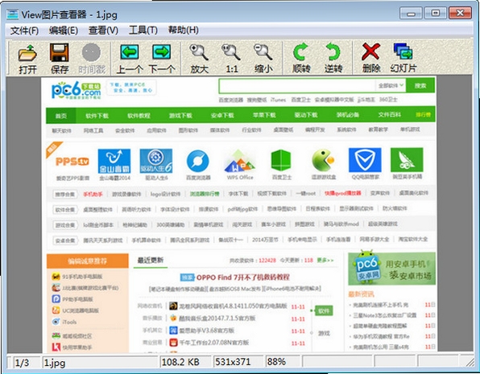Click the pc6.com logo in the image

[x=76, y=90]
